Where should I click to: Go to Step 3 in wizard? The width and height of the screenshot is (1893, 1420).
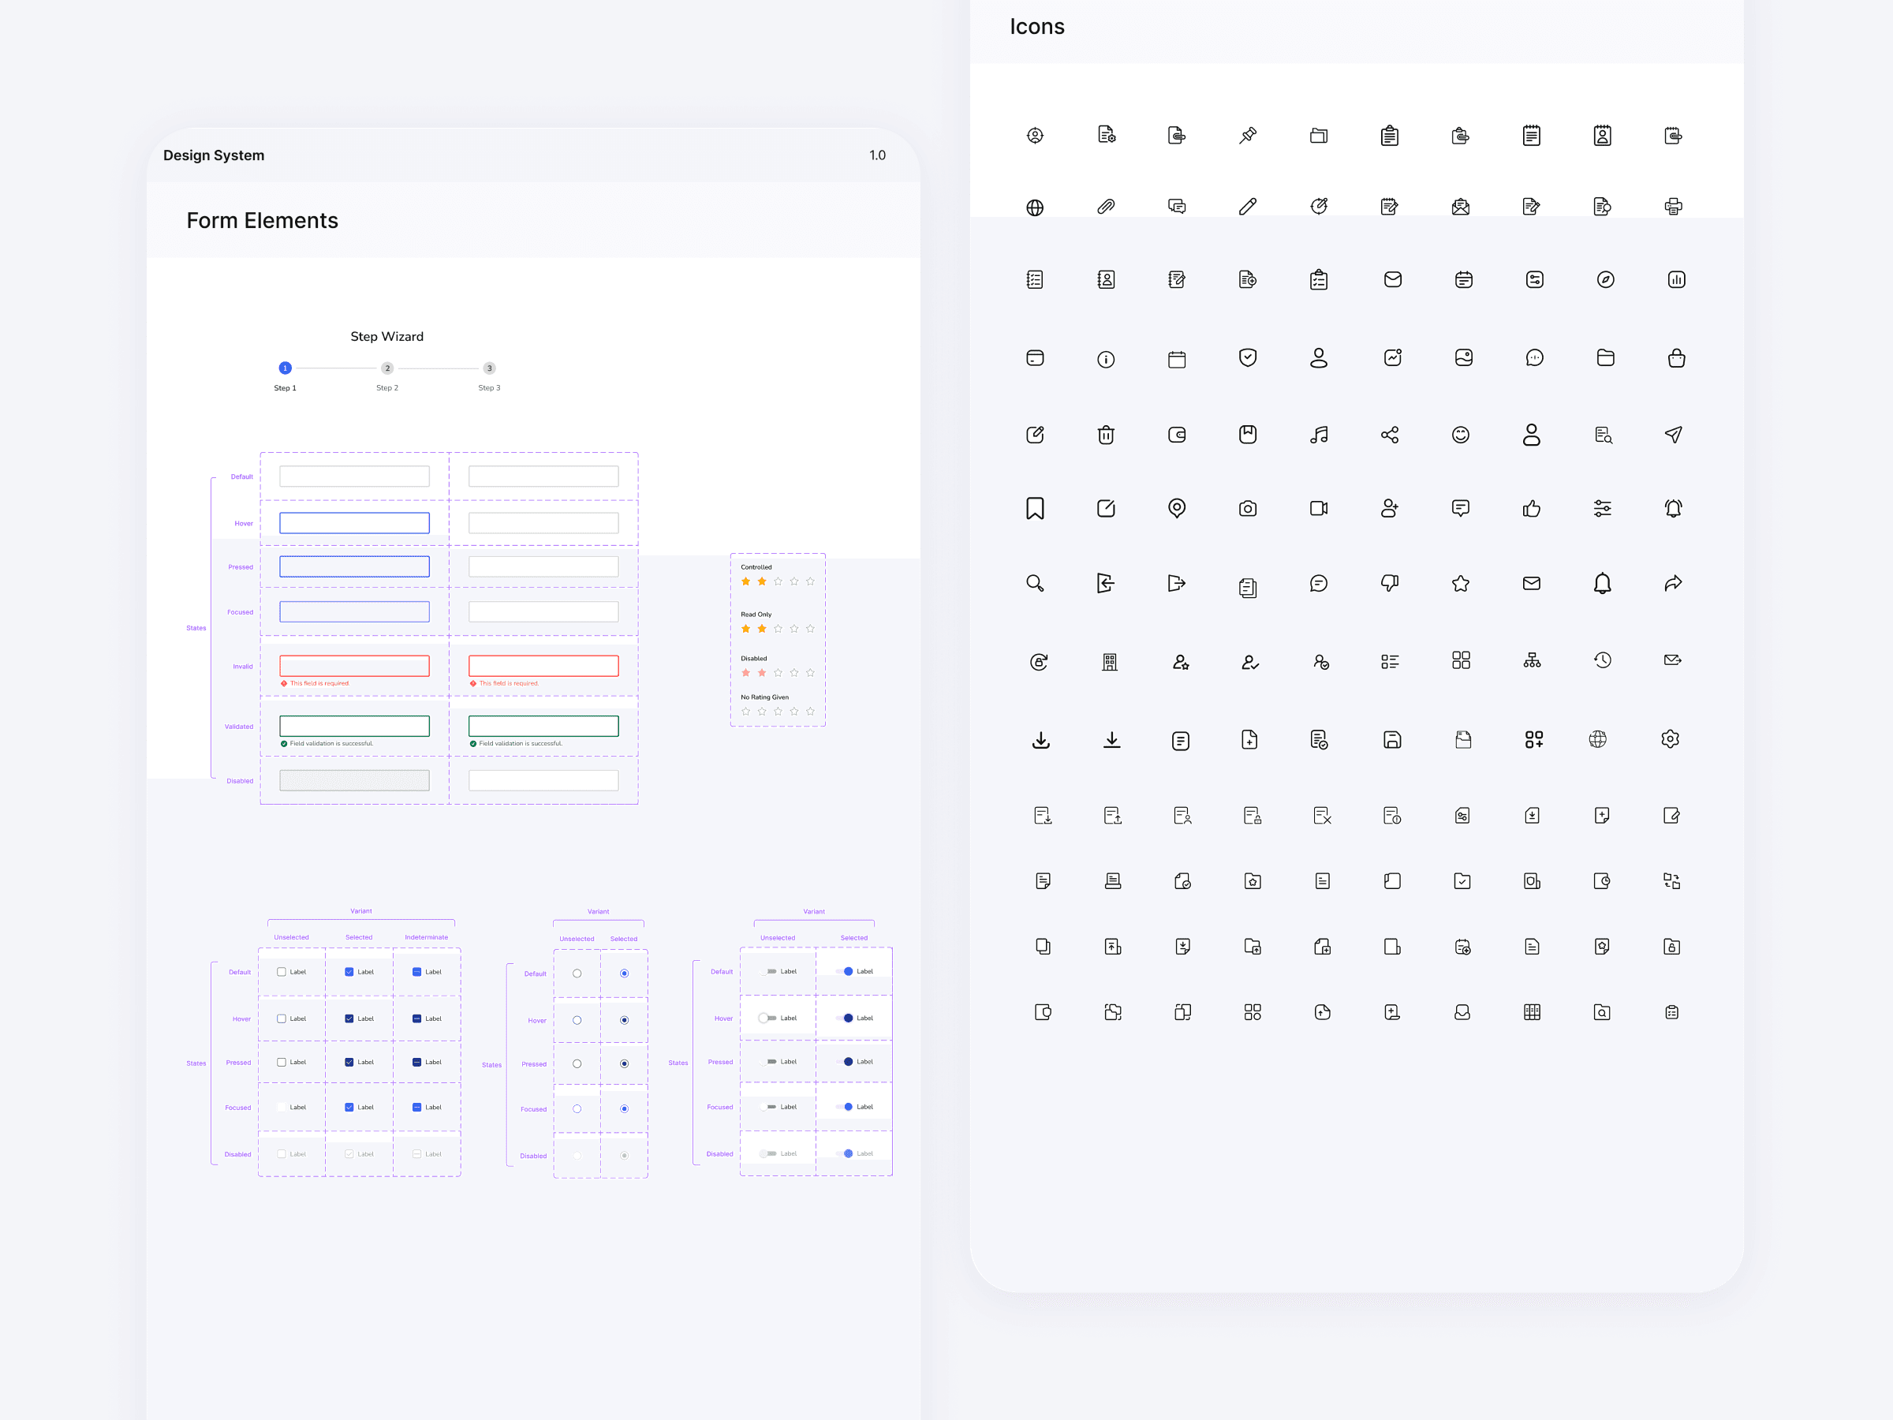[490, 368]
